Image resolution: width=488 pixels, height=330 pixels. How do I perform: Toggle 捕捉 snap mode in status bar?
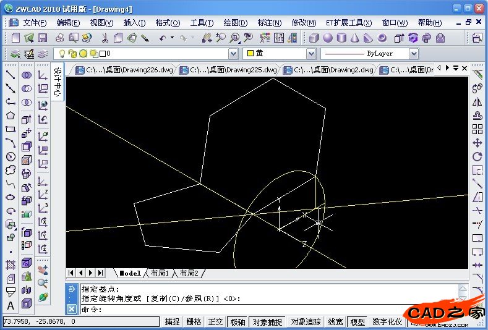(172, 321)
